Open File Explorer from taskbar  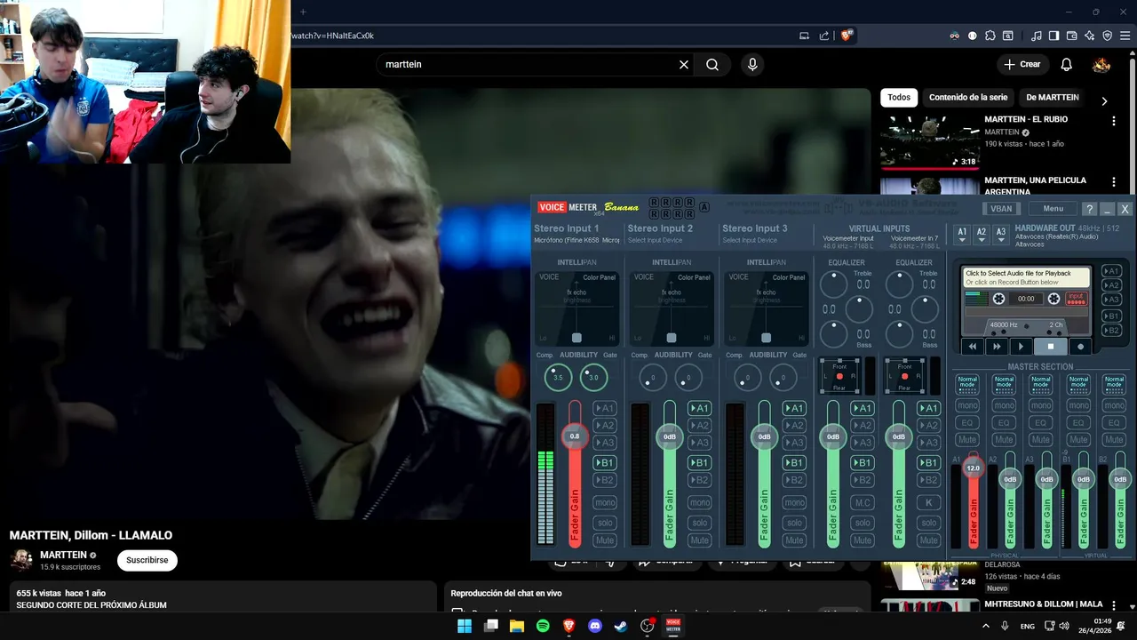pyautogui.click(x=517, y=626)
